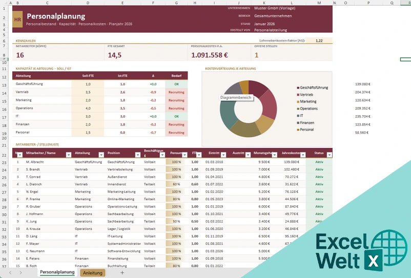
Task: Select the Teilzeit cell for L. Dietrich
Action: (x=150, y=184)
